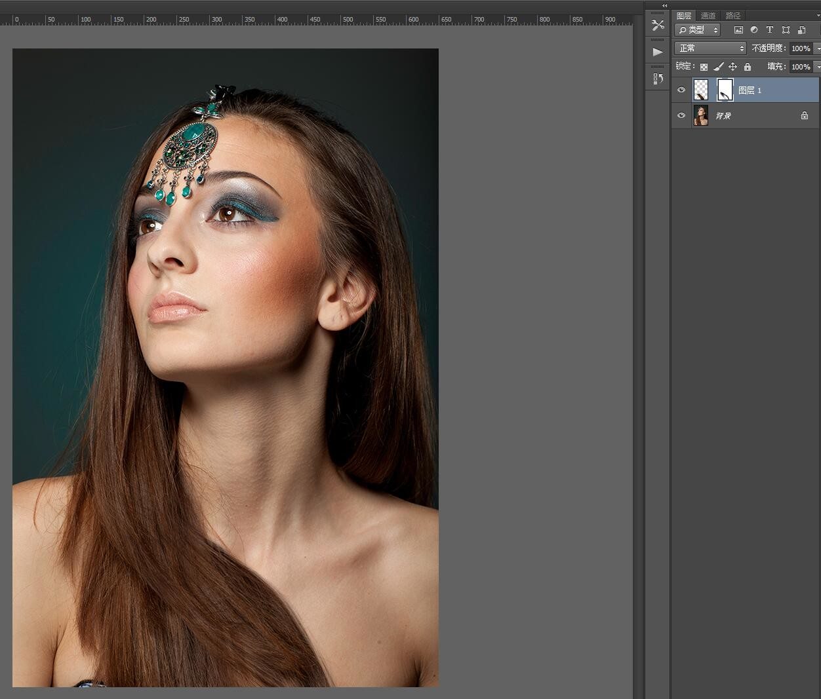Open the tool presets panel icon
The height and width of the screenshot is (699, 821).
pyautogui.click(x=658, y=26)
